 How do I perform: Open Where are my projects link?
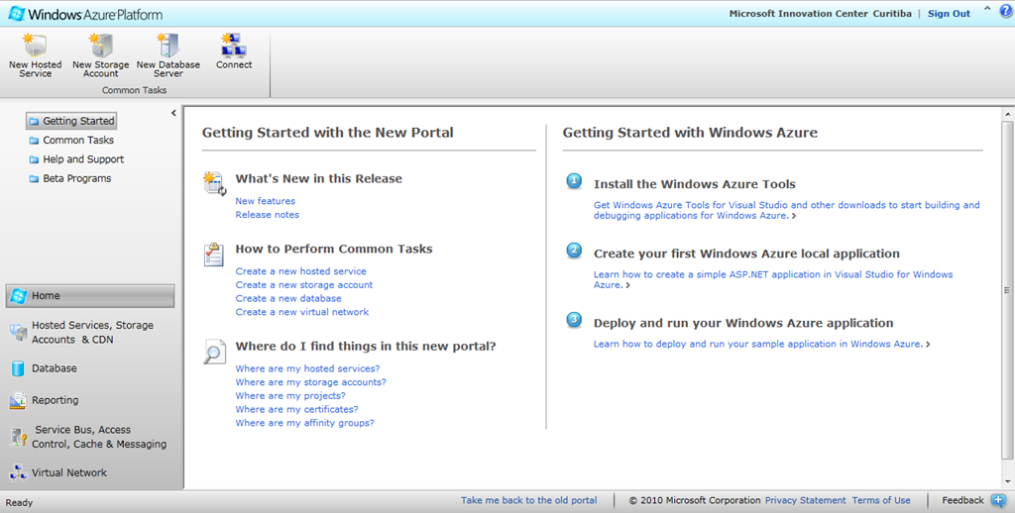[x=290, y=396]
